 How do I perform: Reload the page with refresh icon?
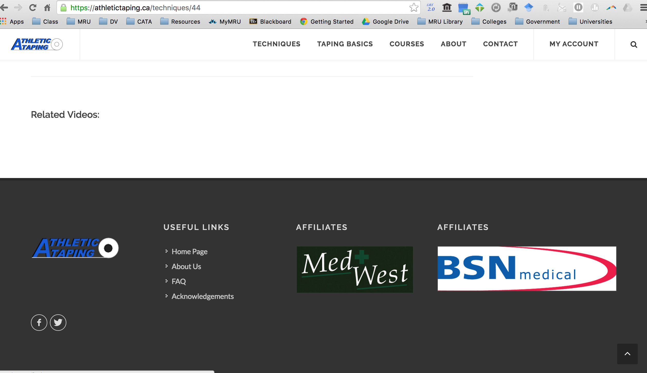pyautogui.click(x=33, y=8)
